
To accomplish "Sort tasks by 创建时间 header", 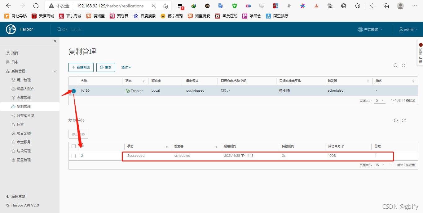I will pos(230,146).
